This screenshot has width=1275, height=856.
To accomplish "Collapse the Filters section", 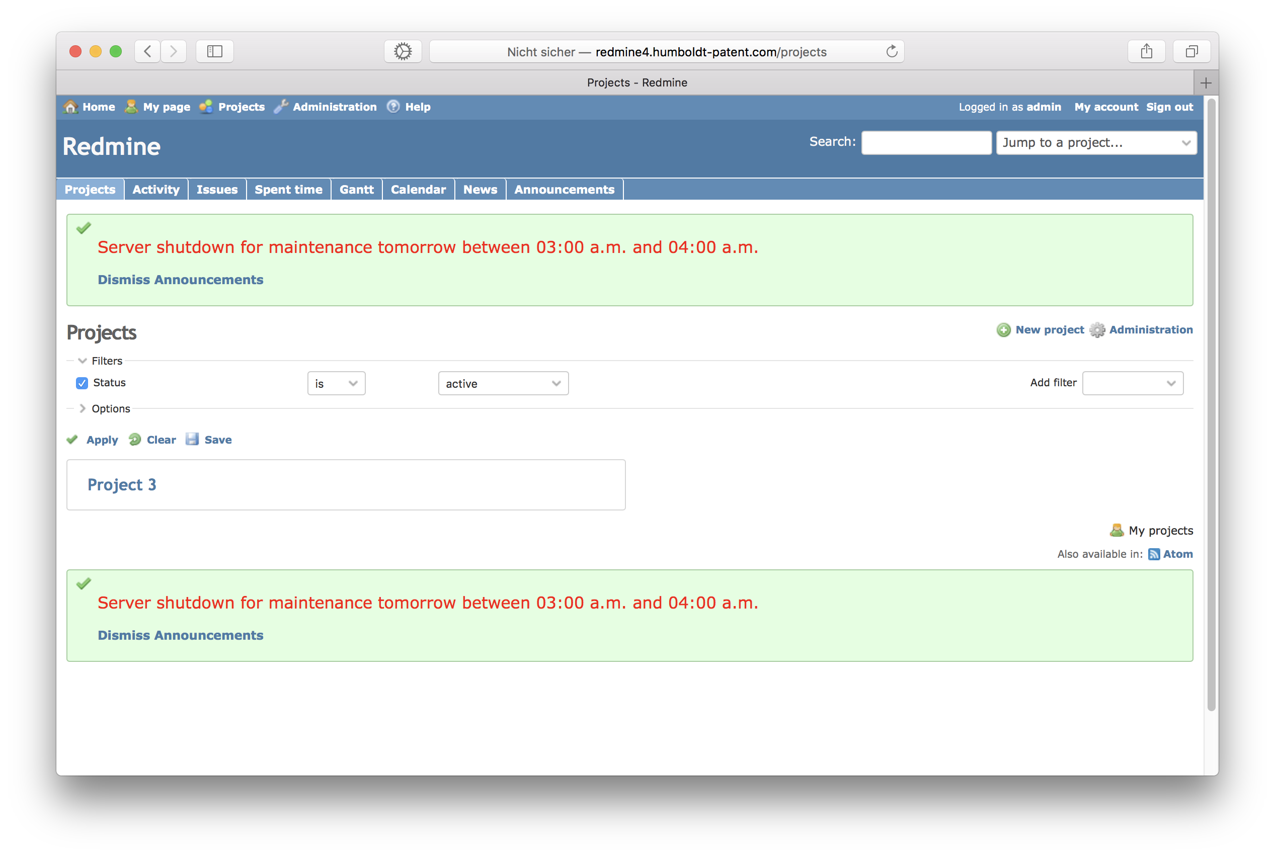I will 101,361.
